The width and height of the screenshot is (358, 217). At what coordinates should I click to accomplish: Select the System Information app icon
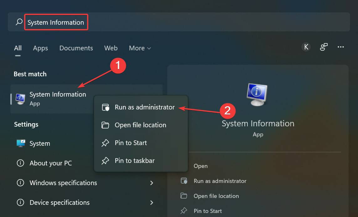20,98
